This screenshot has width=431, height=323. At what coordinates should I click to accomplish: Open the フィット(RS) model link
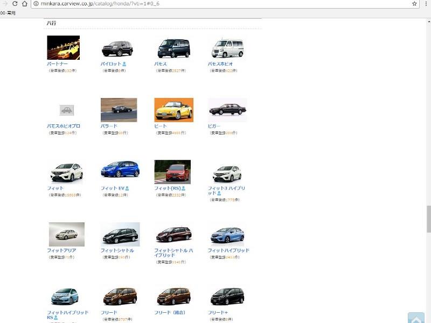[x=168, y=188]
